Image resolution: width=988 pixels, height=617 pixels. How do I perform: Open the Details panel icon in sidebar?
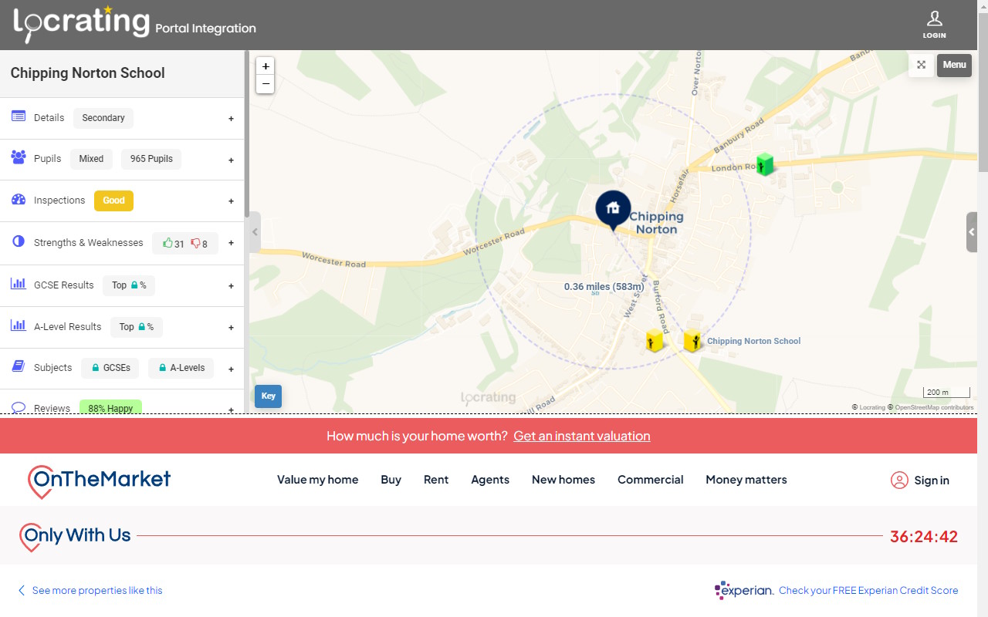click(17, 116)
